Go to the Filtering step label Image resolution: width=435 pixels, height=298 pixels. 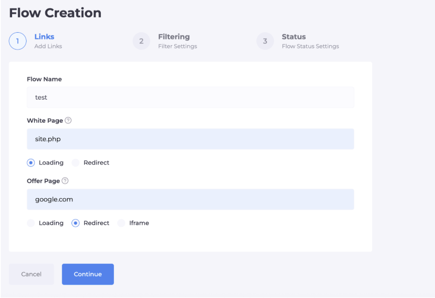point(174,37)
